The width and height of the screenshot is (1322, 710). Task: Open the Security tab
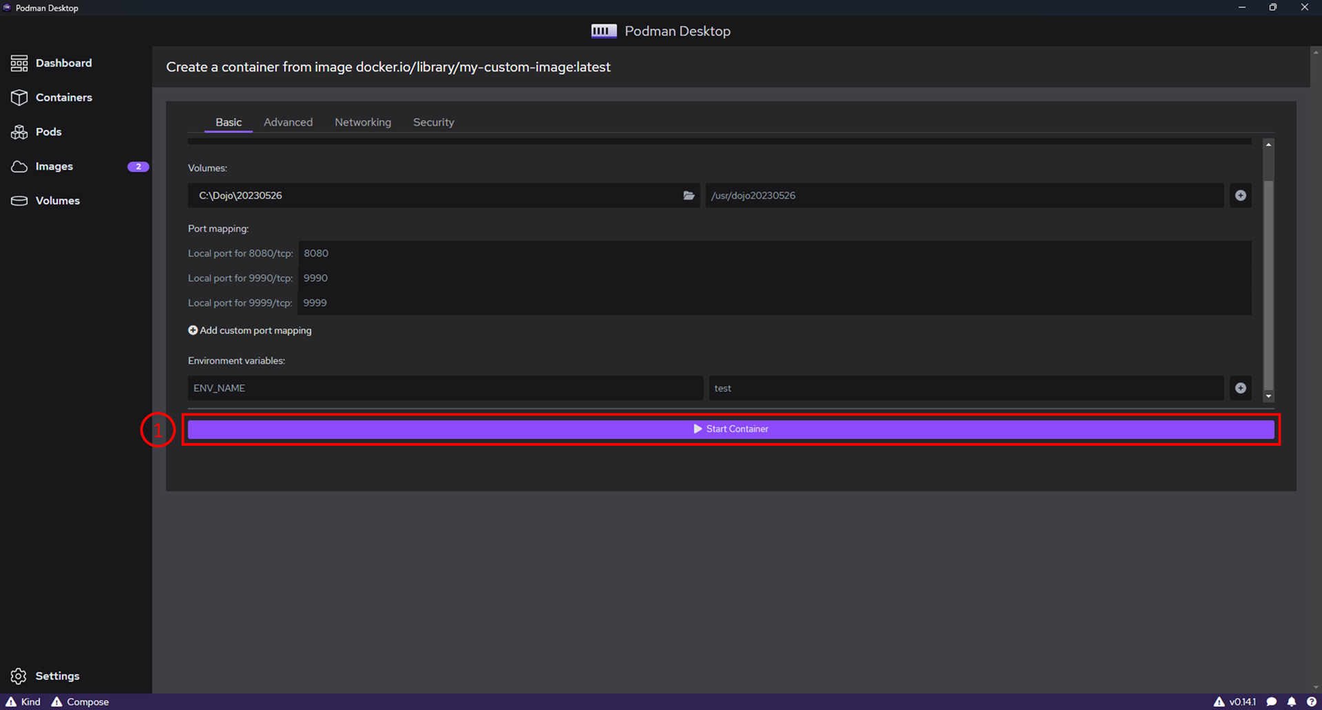click(433, 122)
